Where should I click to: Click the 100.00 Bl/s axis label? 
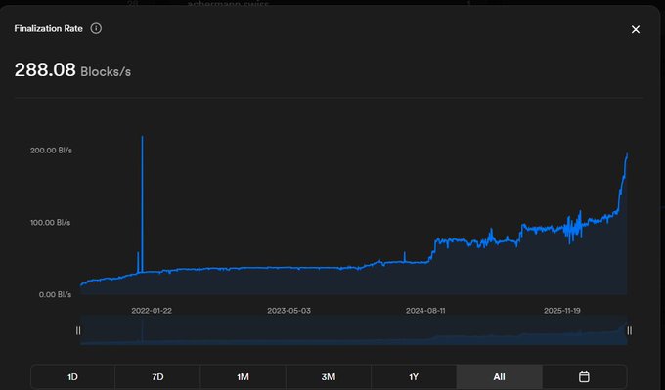(x=51, y=223)
